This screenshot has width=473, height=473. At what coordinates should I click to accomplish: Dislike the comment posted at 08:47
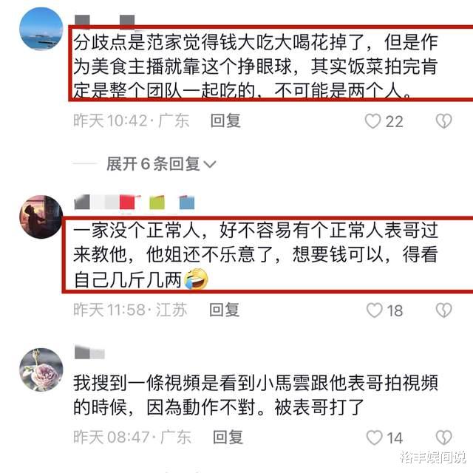(x=443, y=438)
